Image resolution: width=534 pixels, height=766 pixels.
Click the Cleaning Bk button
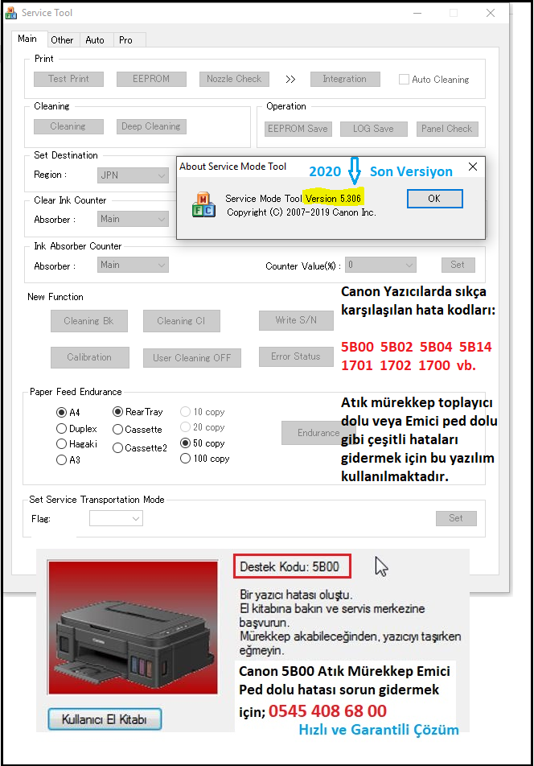[88, 321]
